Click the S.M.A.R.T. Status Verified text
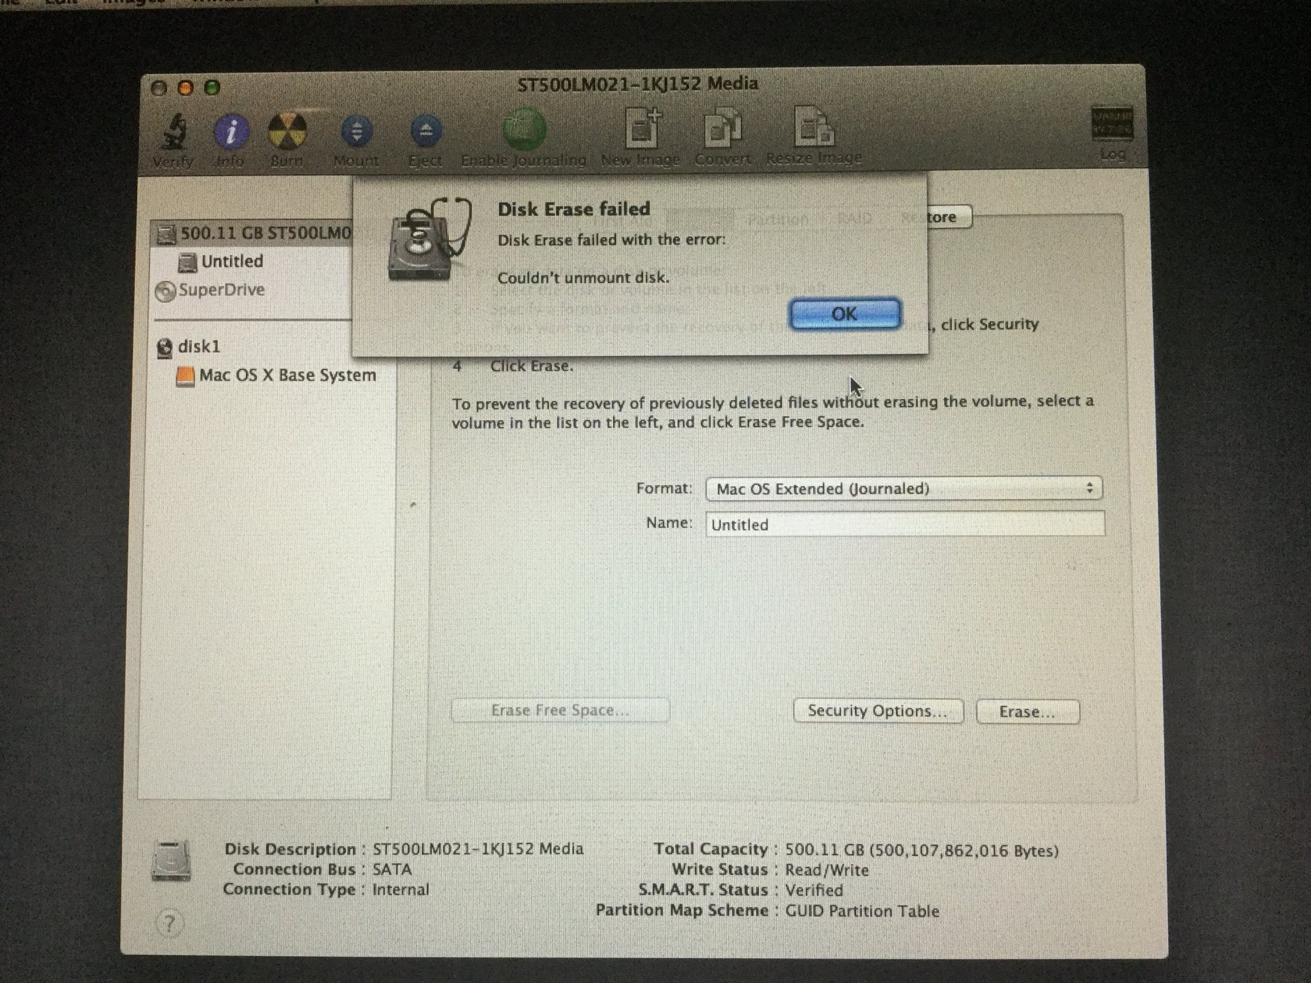This screenshot has height=983, width=1311. coord(814,890)
